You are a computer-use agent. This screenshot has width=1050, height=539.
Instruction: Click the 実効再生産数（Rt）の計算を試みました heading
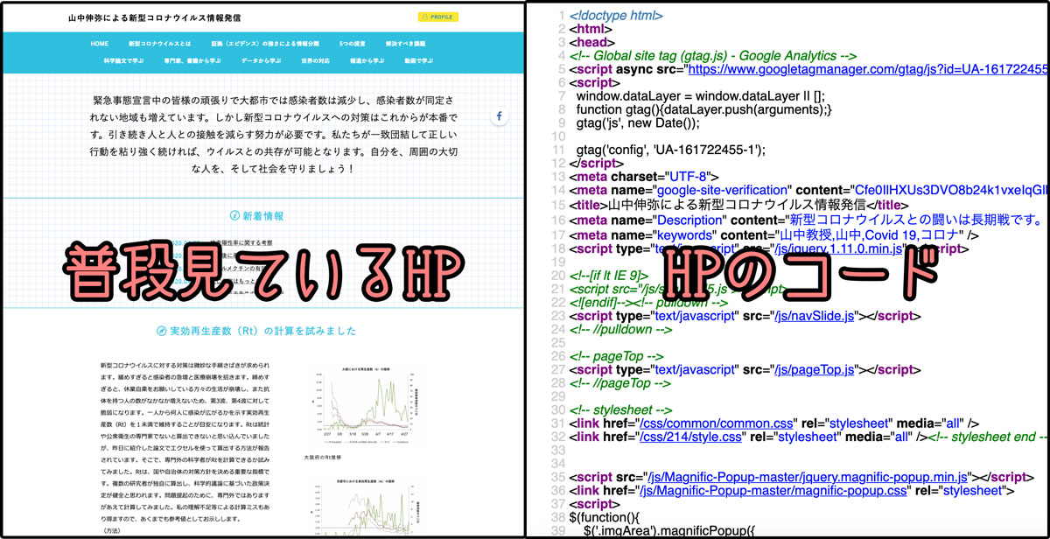[x=262, y=331]
